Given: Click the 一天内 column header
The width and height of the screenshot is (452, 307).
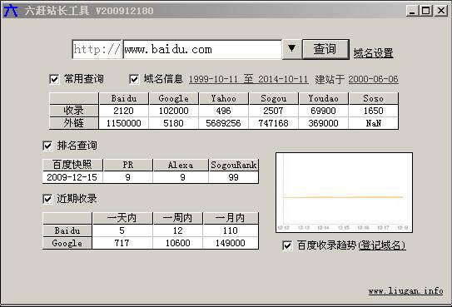Looking at the screenshot, I should pyautogui.click(x=122, y=218).
